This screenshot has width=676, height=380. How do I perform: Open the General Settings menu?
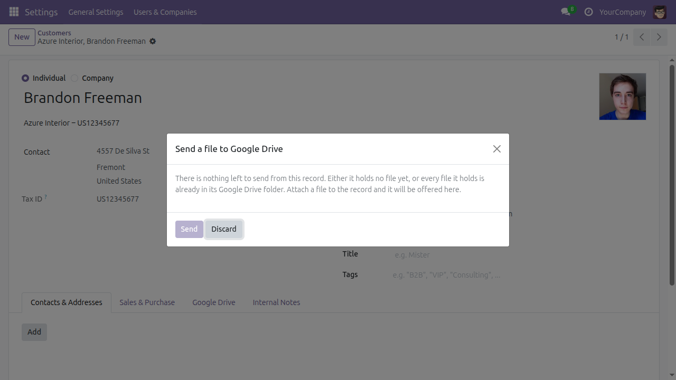[96, 12]
